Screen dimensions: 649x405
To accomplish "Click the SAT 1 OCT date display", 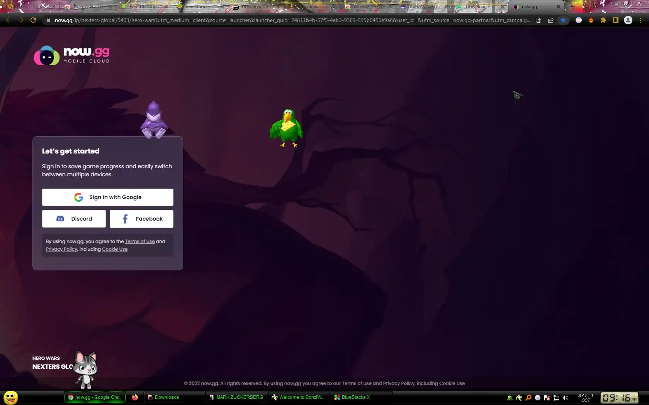I will [586, 398].
